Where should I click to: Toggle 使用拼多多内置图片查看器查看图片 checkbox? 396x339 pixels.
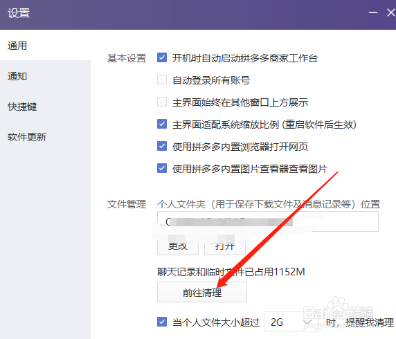tap(162, 168)
